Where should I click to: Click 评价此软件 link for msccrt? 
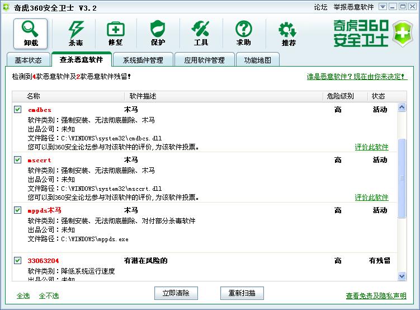coord(371,197)
